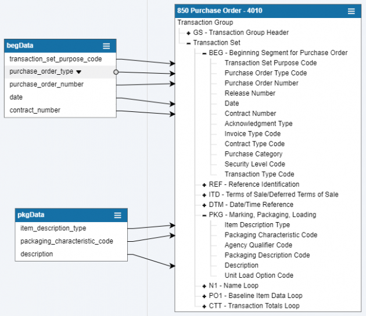The height and width of the screenshot is (316, 366).
Task: Select Transaction Type Code element
Action: [259, 175]
